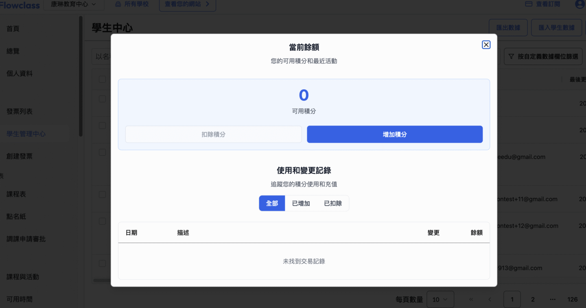Close the 當前餘額 balance dialog

click(x=486, y=45)
